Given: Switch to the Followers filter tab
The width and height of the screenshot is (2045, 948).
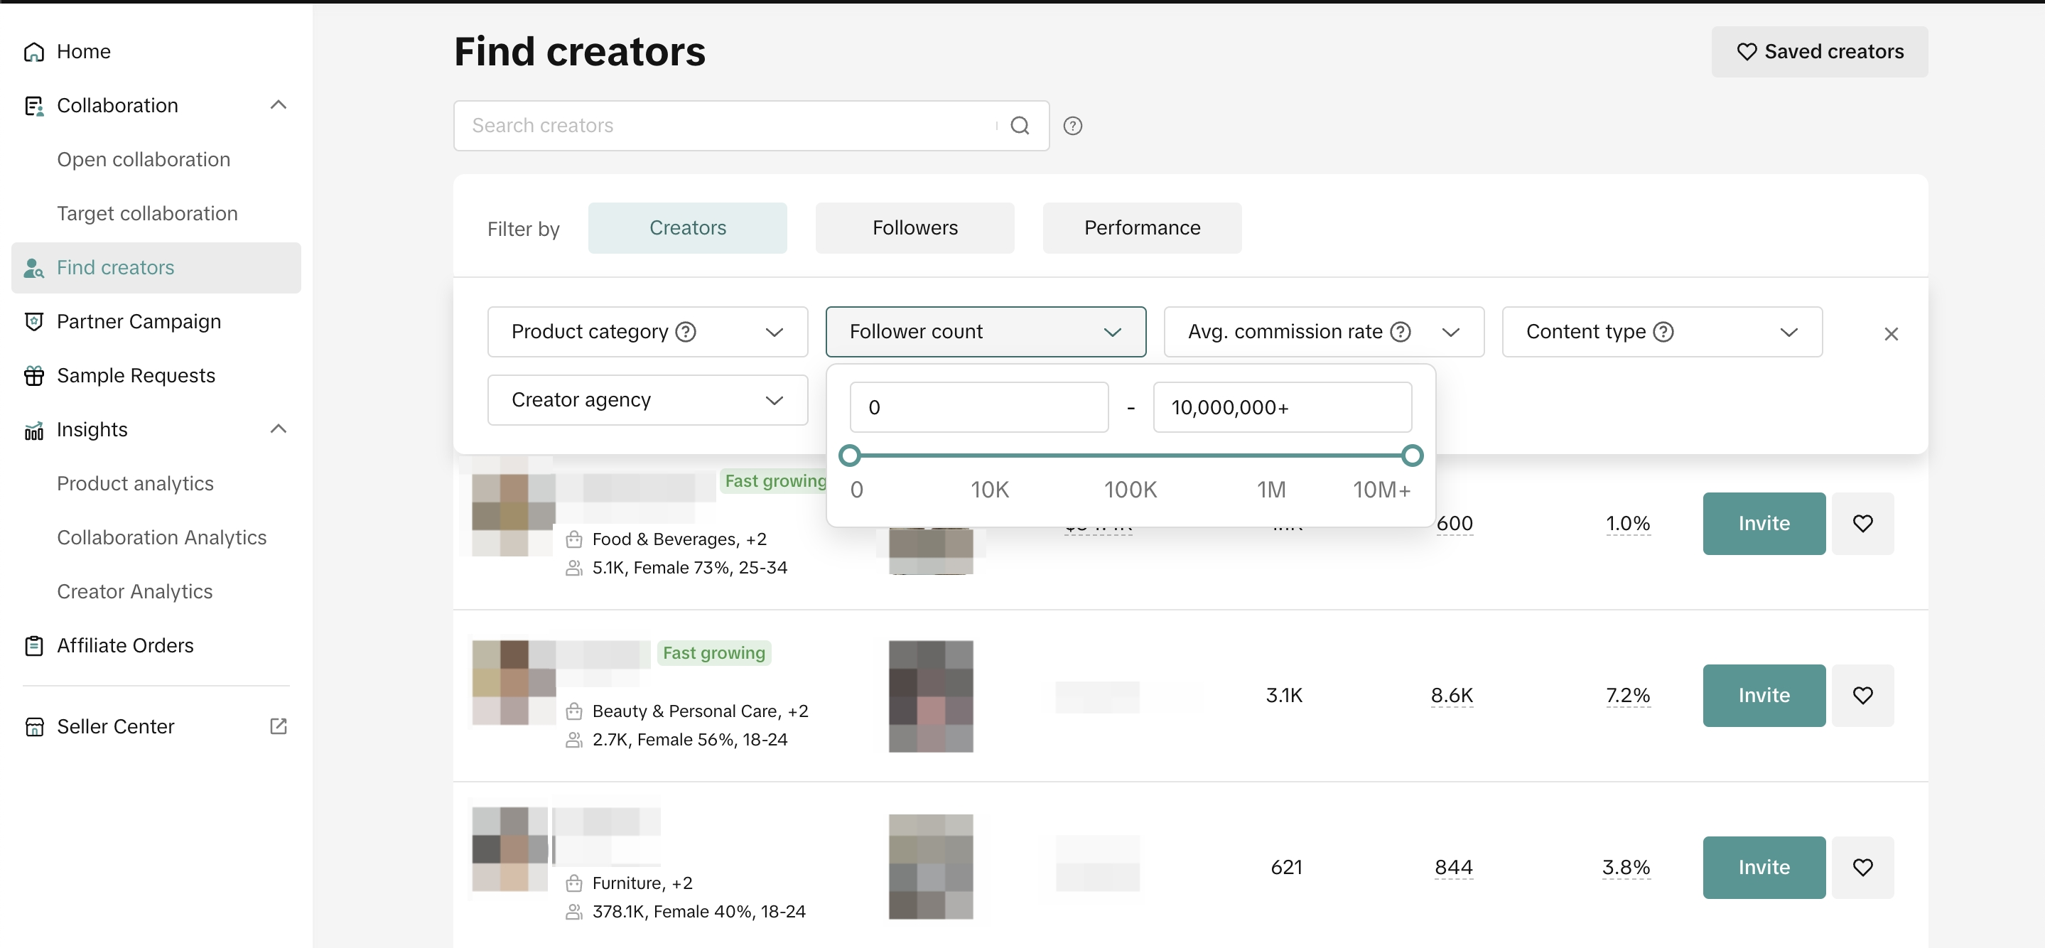Looking at the screenshot, I should coord(914,228).
